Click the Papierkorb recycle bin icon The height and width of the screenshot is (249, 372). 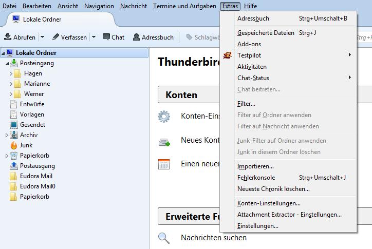tap(14, 156)
